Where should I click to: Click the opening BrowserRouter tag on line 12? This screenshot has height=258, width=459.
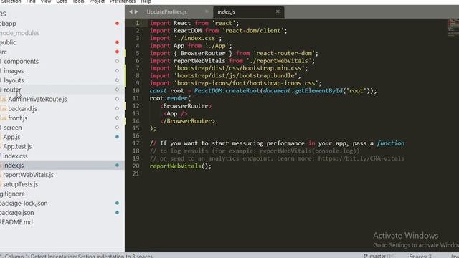coord(186,106)
